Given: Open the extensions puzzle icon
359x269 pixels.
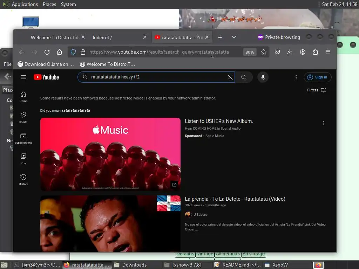Looking at the screenshot, I should (x=315, y=52).
